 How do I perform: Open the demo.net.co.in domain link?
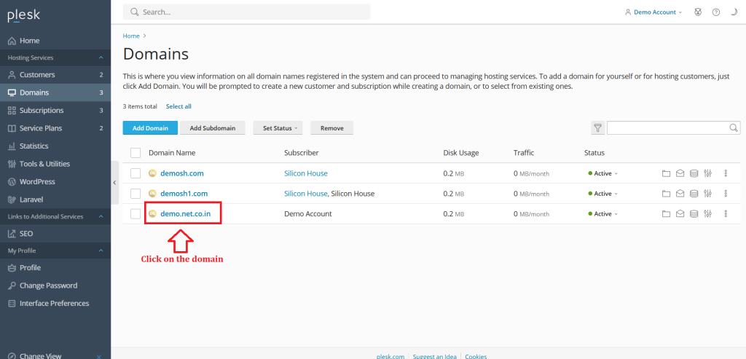[x=185, y=214]
